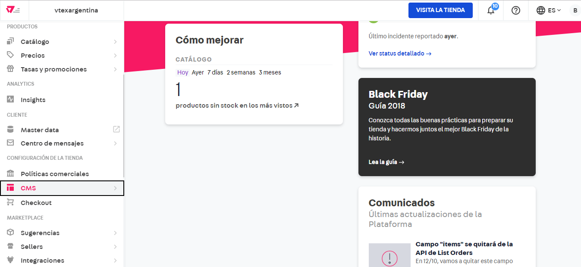Open the ES language dropdown
This screenshot has width=581, height=267.
tap(548, 10)
